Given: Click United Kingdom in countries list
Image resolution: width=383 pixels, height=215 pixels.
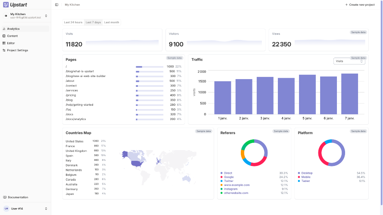Looking at the screenshot, I should [76, 151].
